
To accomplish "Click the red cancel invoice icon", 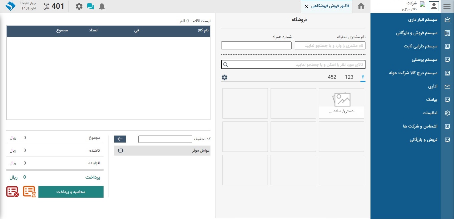I will (x=12, y=192).
